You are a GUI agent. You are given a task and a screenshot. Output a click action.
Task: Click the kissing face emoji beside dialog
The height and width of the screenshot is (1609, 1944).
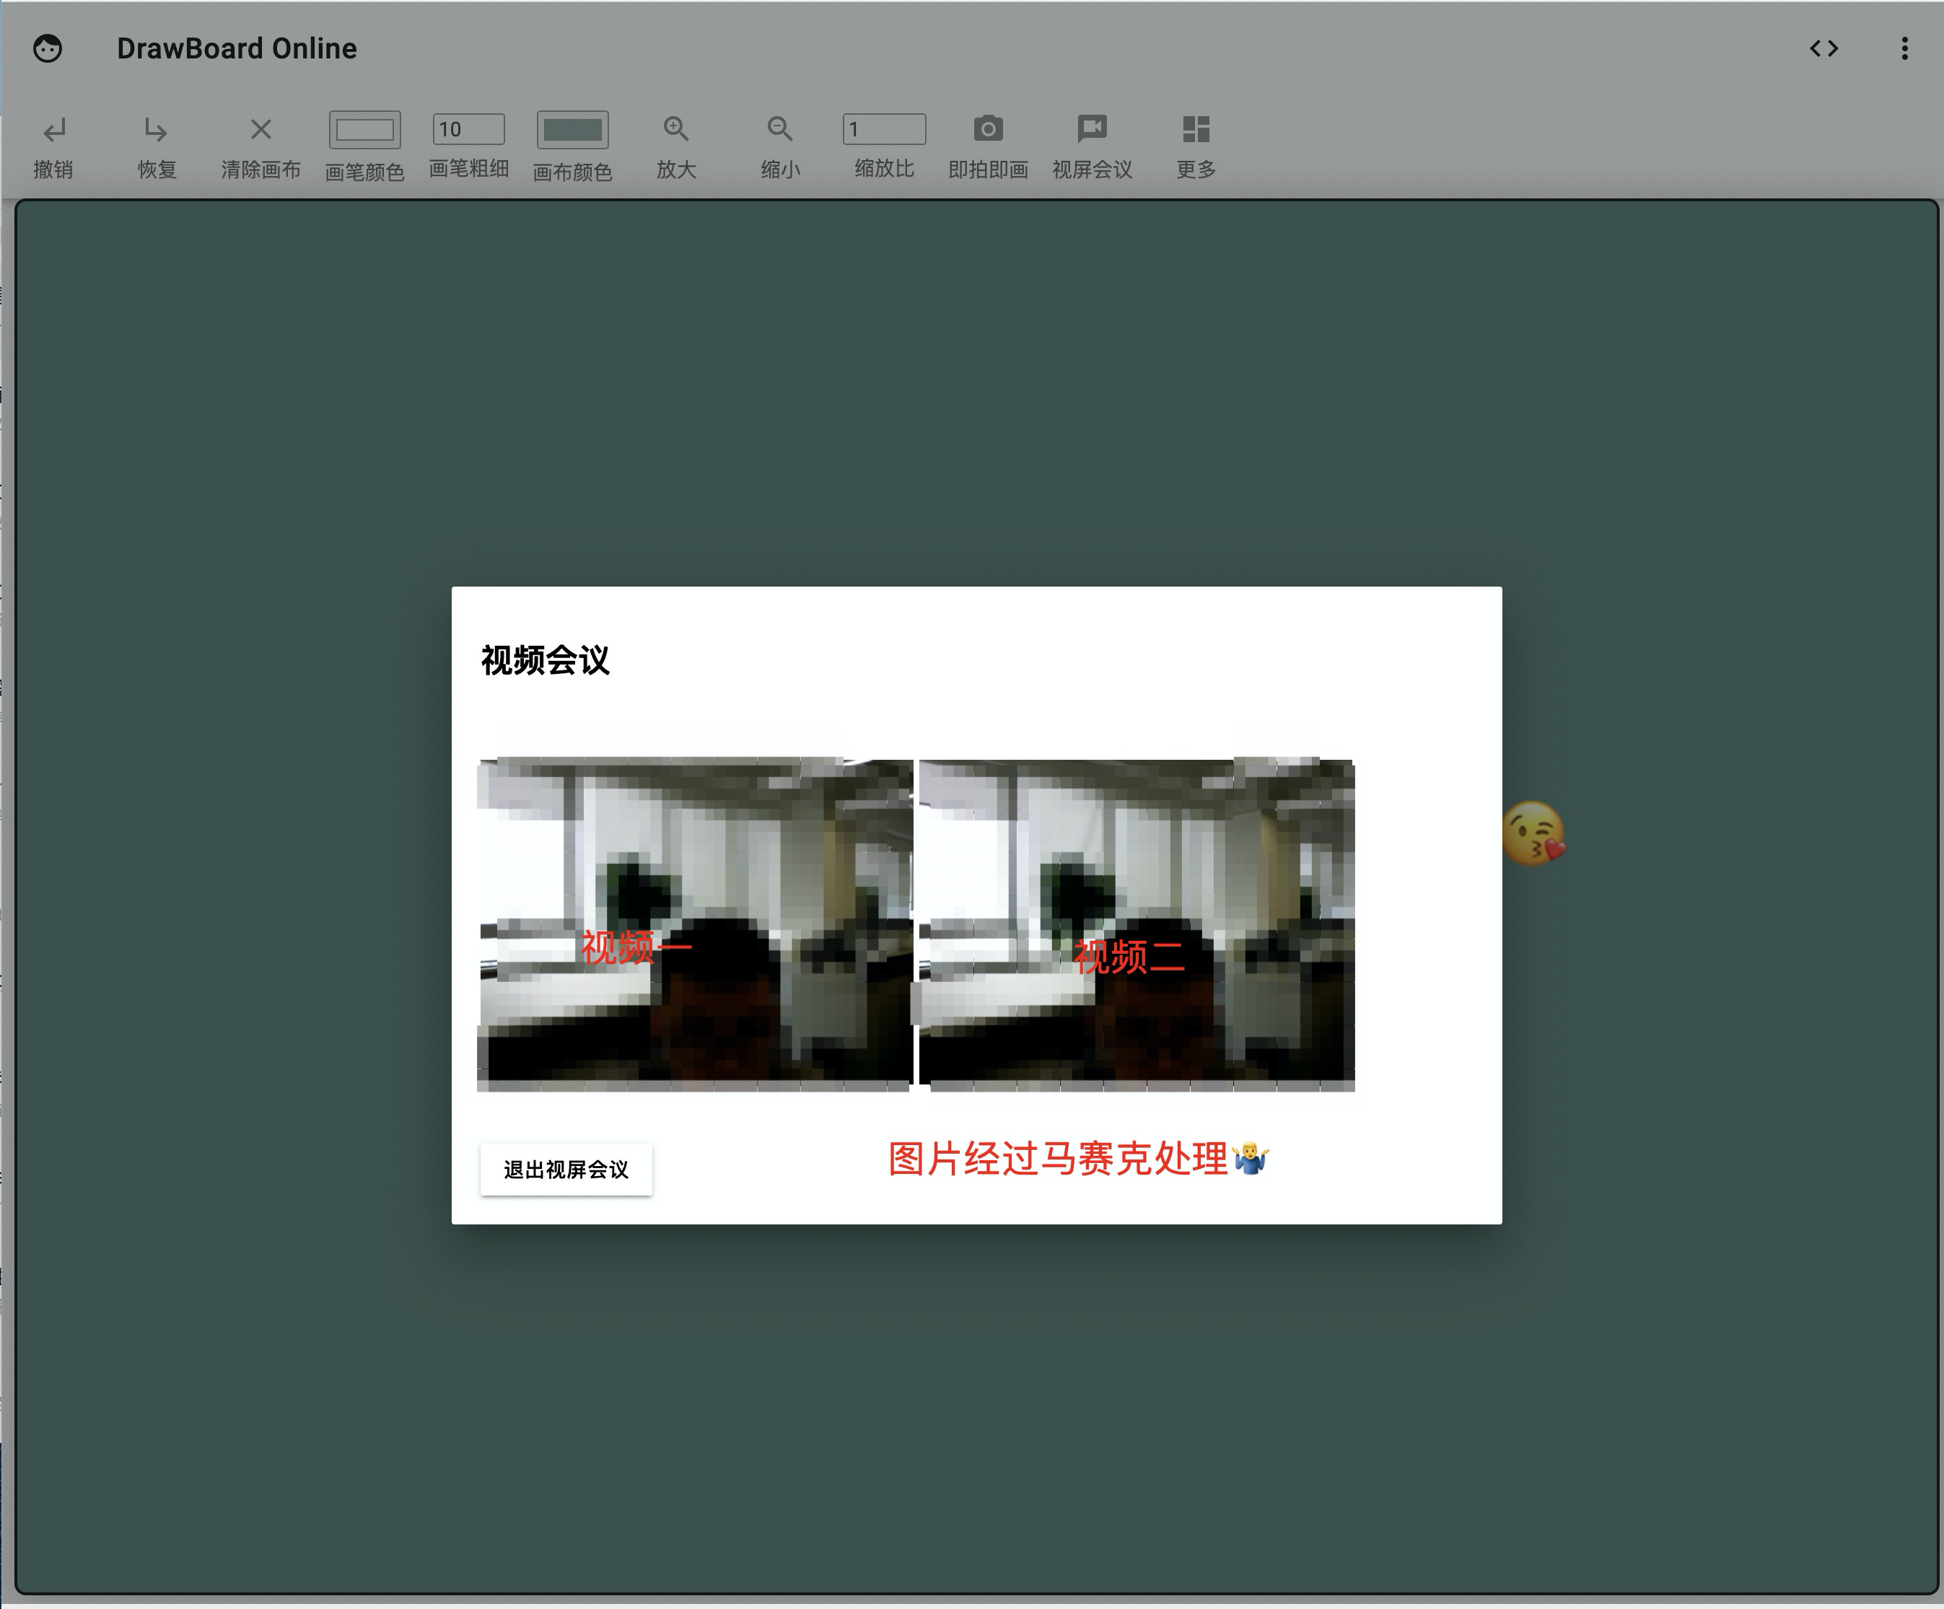(x=1533, y=833)
